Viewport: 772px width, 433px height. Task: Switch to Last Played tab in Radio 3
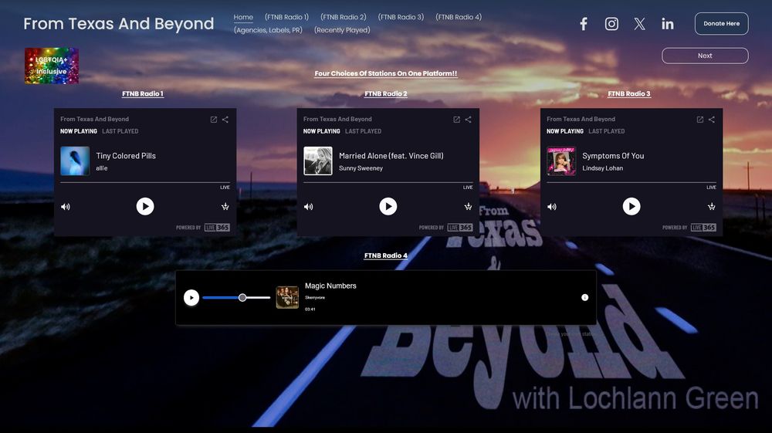pyautogui.click(x=607, y=131)
